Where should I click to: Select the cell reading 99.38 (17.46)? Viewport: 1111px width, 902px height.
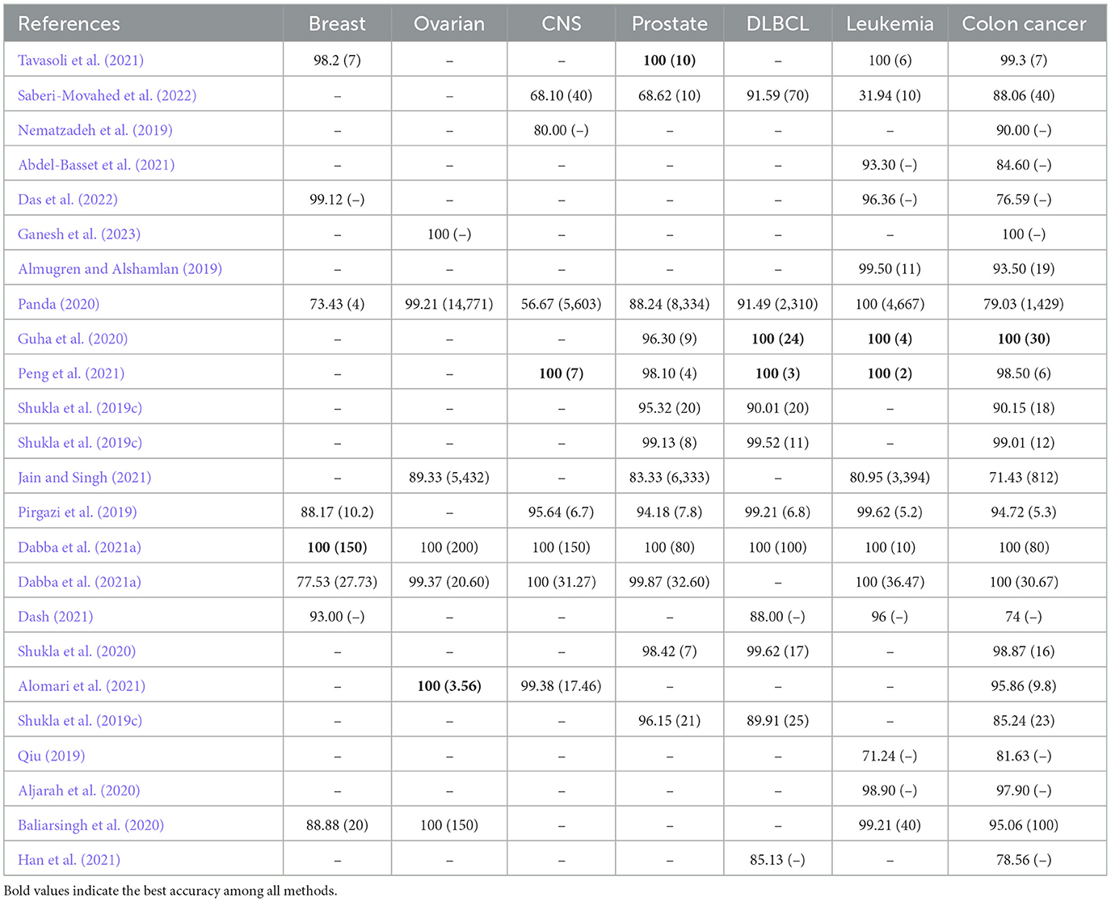tap(562, 686)
